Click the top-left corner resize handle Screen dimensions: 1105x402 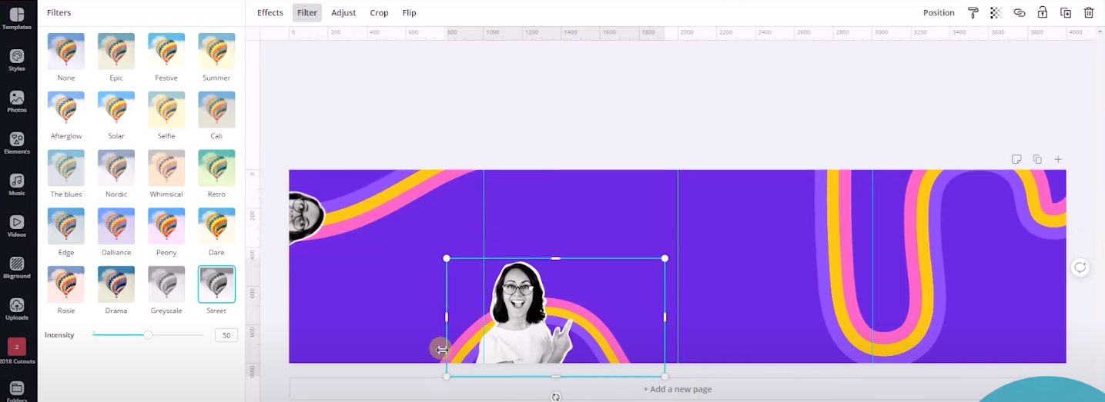(447, 258)
